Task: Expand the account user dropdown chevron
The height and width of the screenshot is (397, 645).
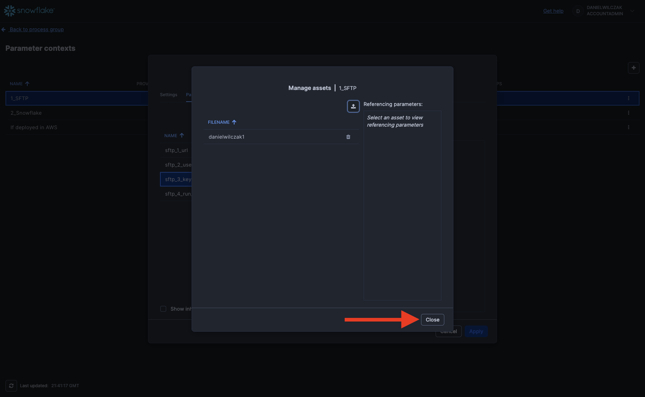Action: pos(632,11)
